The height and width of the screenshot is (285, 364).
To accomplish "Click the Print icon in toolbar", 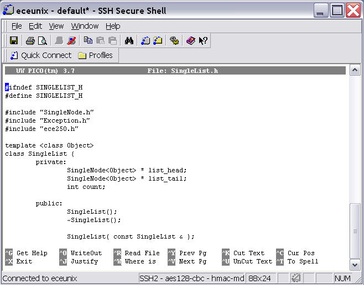I will click(30, 40).
